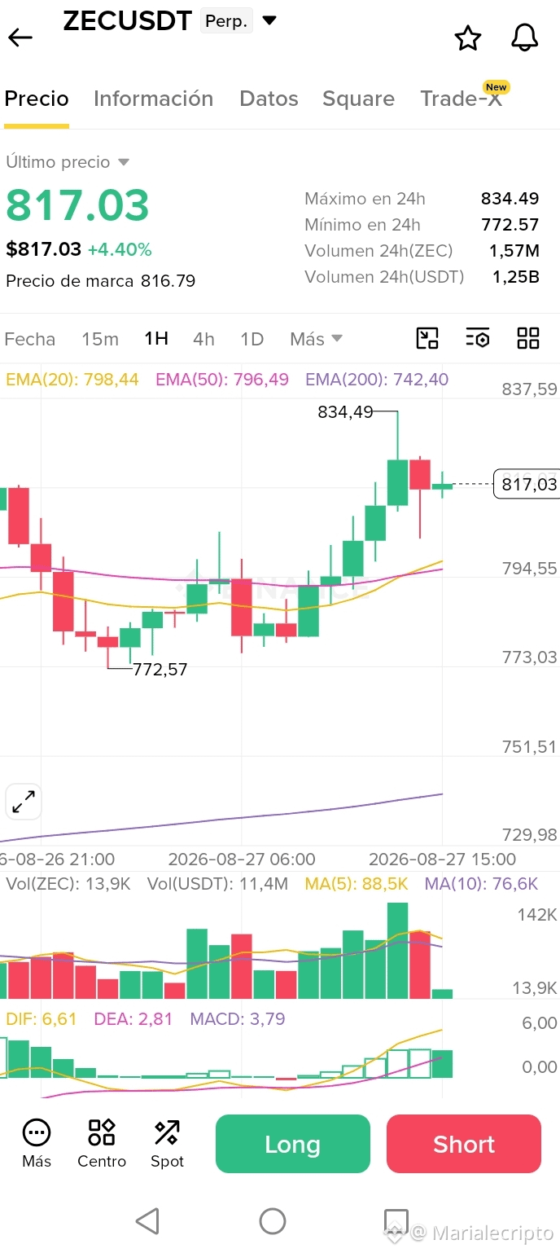
Task: Select the Precio tab
Action: [x=37, y=99]
